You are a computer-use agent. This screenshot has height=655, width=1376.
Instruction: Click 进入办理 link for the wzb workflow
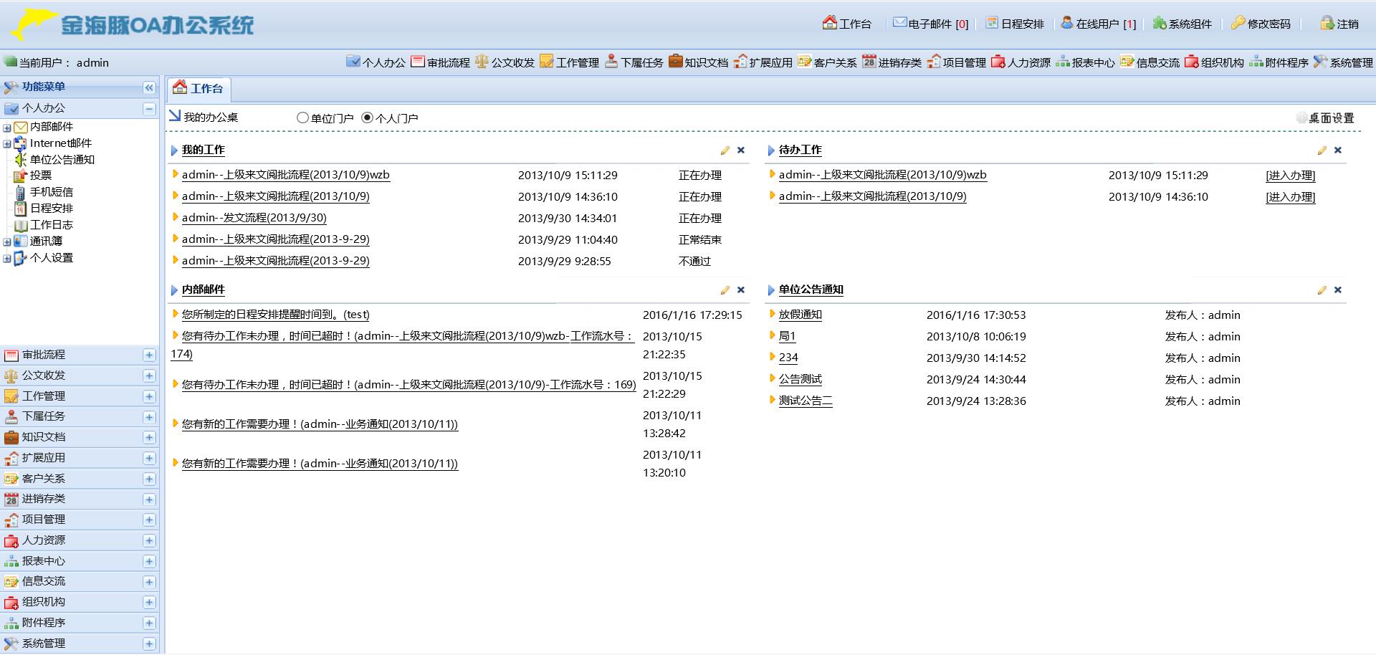click(x=1290, y=176)
